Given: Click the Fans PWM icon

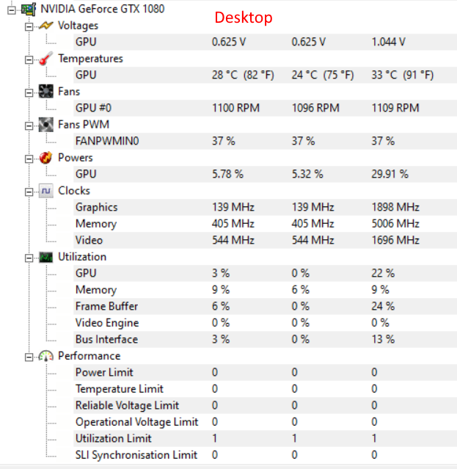Looking at the screenshot, I should pyautogui.click(x=45, y=125).
